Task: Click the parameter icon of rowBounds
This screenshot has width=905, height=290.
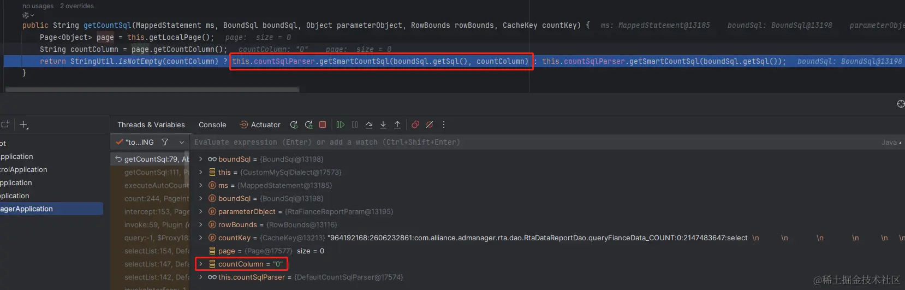Action: tap(212, 224)
